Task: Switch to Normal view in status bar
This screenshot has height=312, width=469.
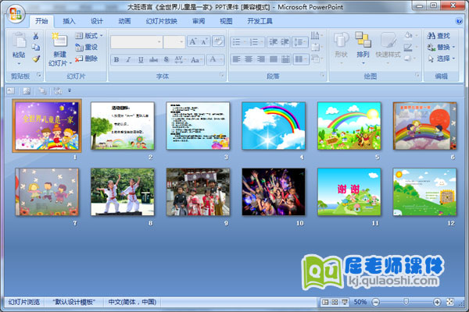Action: click(x=324, y=302)
